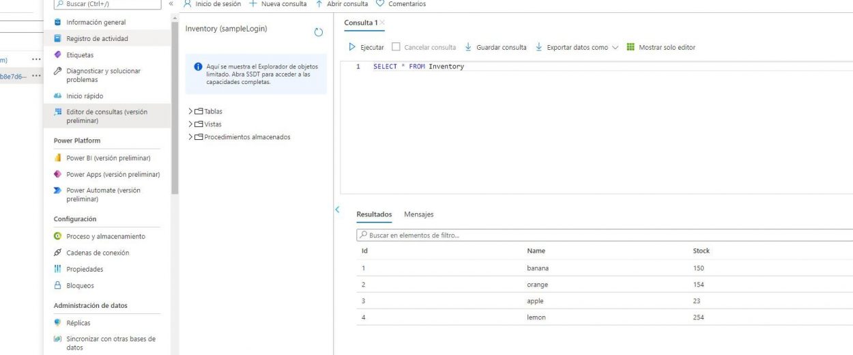
Task: Expand the Tablas tree node
Action: 190,111
